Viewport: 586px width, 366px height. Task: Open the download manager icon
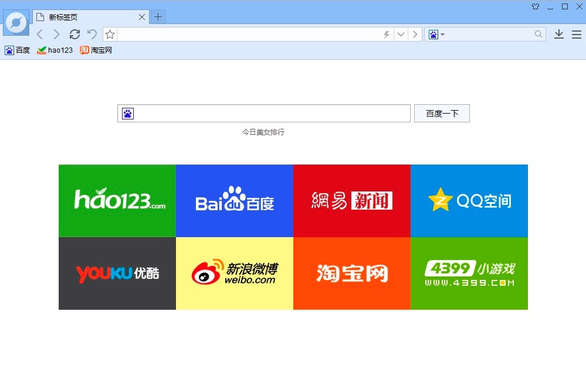[x=558, y=34]
